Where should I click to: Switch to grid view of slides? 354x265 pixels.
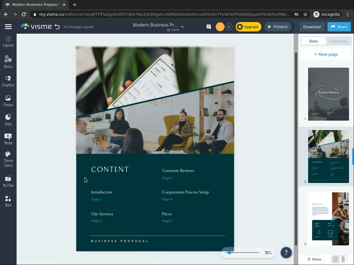(335, 259)
